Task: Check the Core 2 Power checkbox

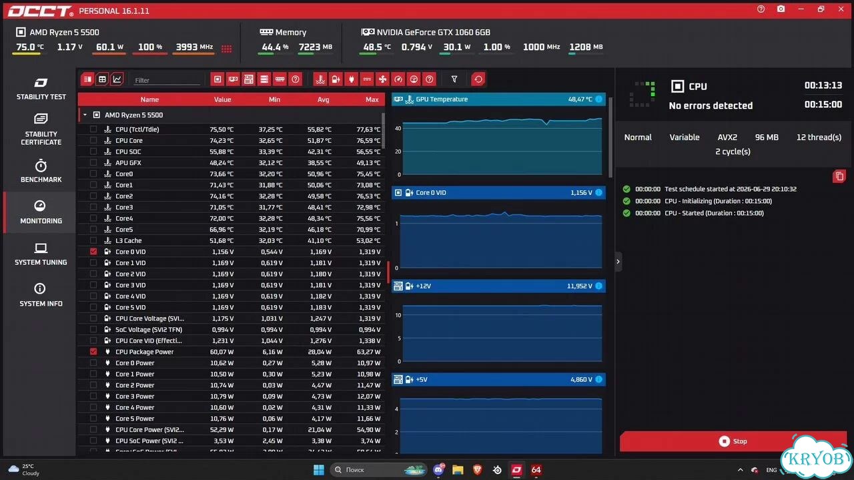Action: [x=93, y=385]
